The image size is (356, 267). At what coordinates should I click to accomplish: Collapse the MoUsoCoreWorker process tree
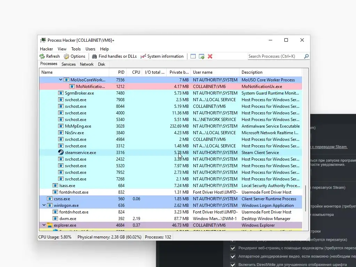[60, 80]
